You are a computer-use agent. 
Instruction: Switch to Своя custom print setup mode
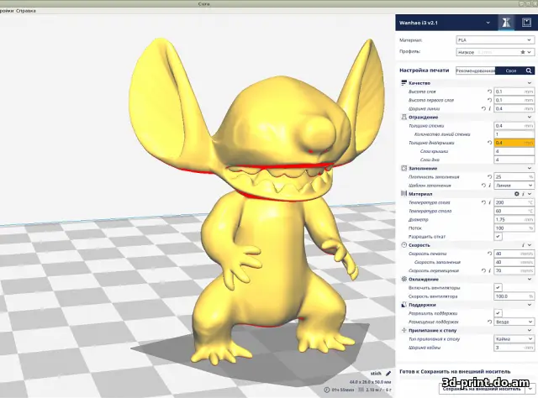click(x=510, y=71)
